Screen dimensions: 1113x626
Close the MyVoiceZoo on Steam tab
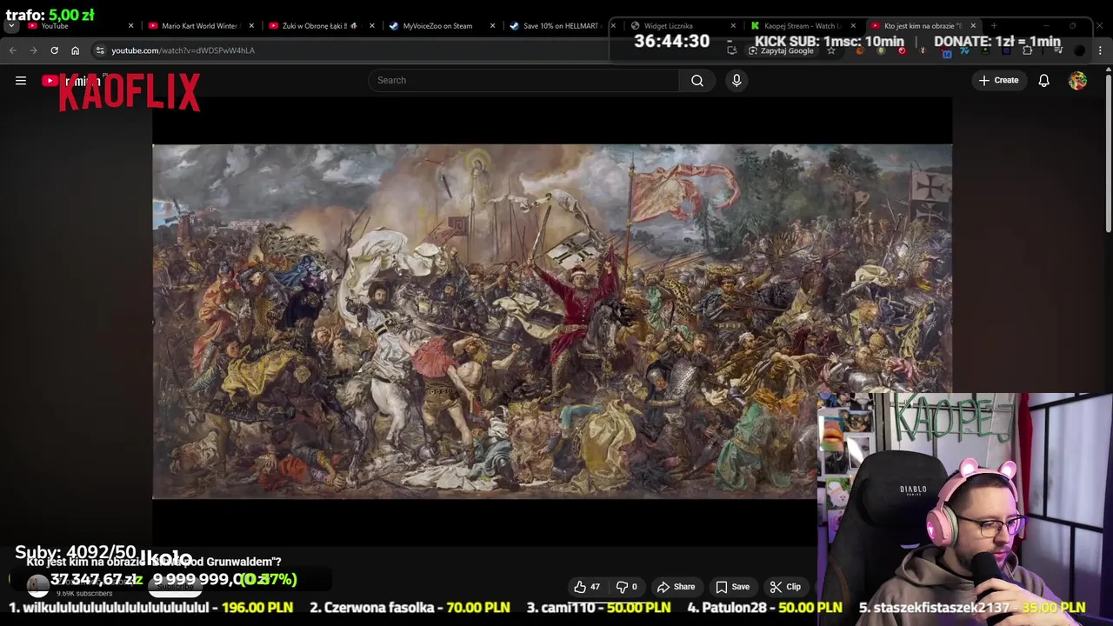tap(492, 26)
